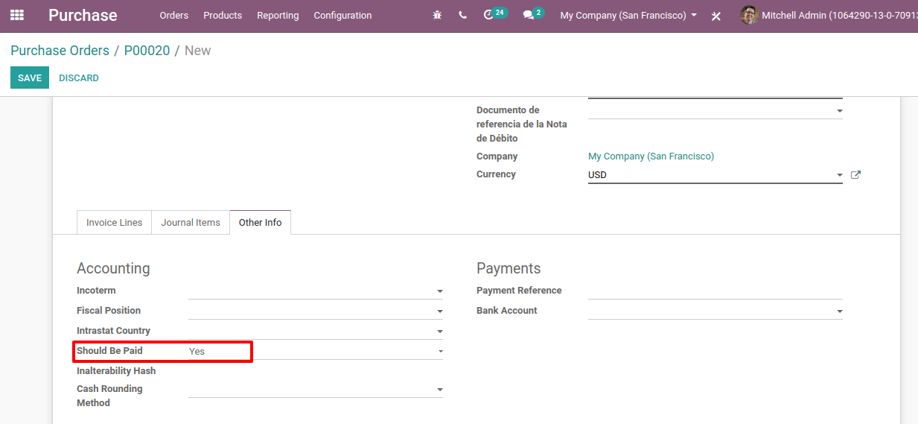Open the Should Be Paid dropdown
This screenshot has height=424, width=918.
pyautogui.click(x=316, y=351)
